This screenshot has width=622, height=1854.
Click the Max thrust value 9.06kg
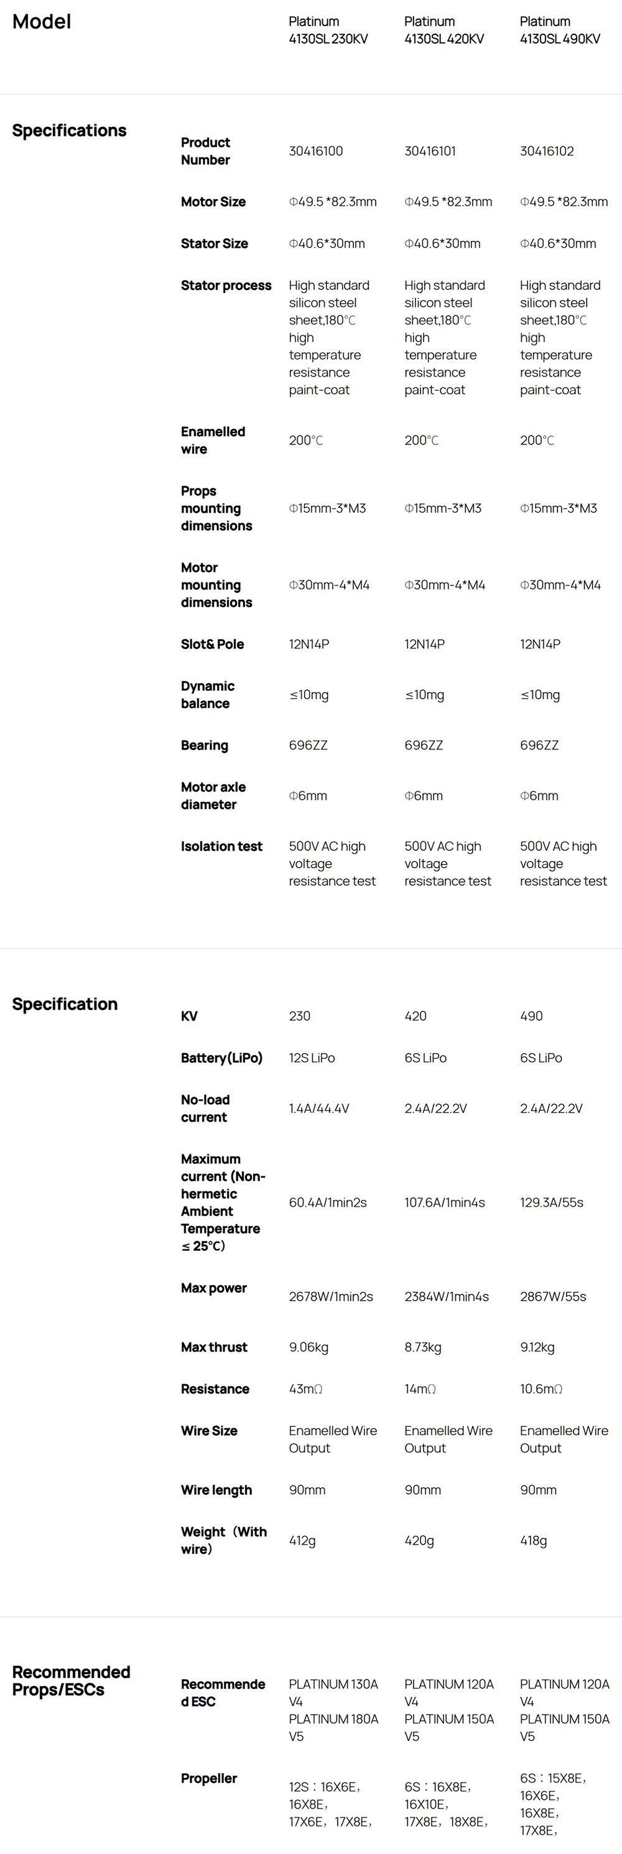(309, 1347)
